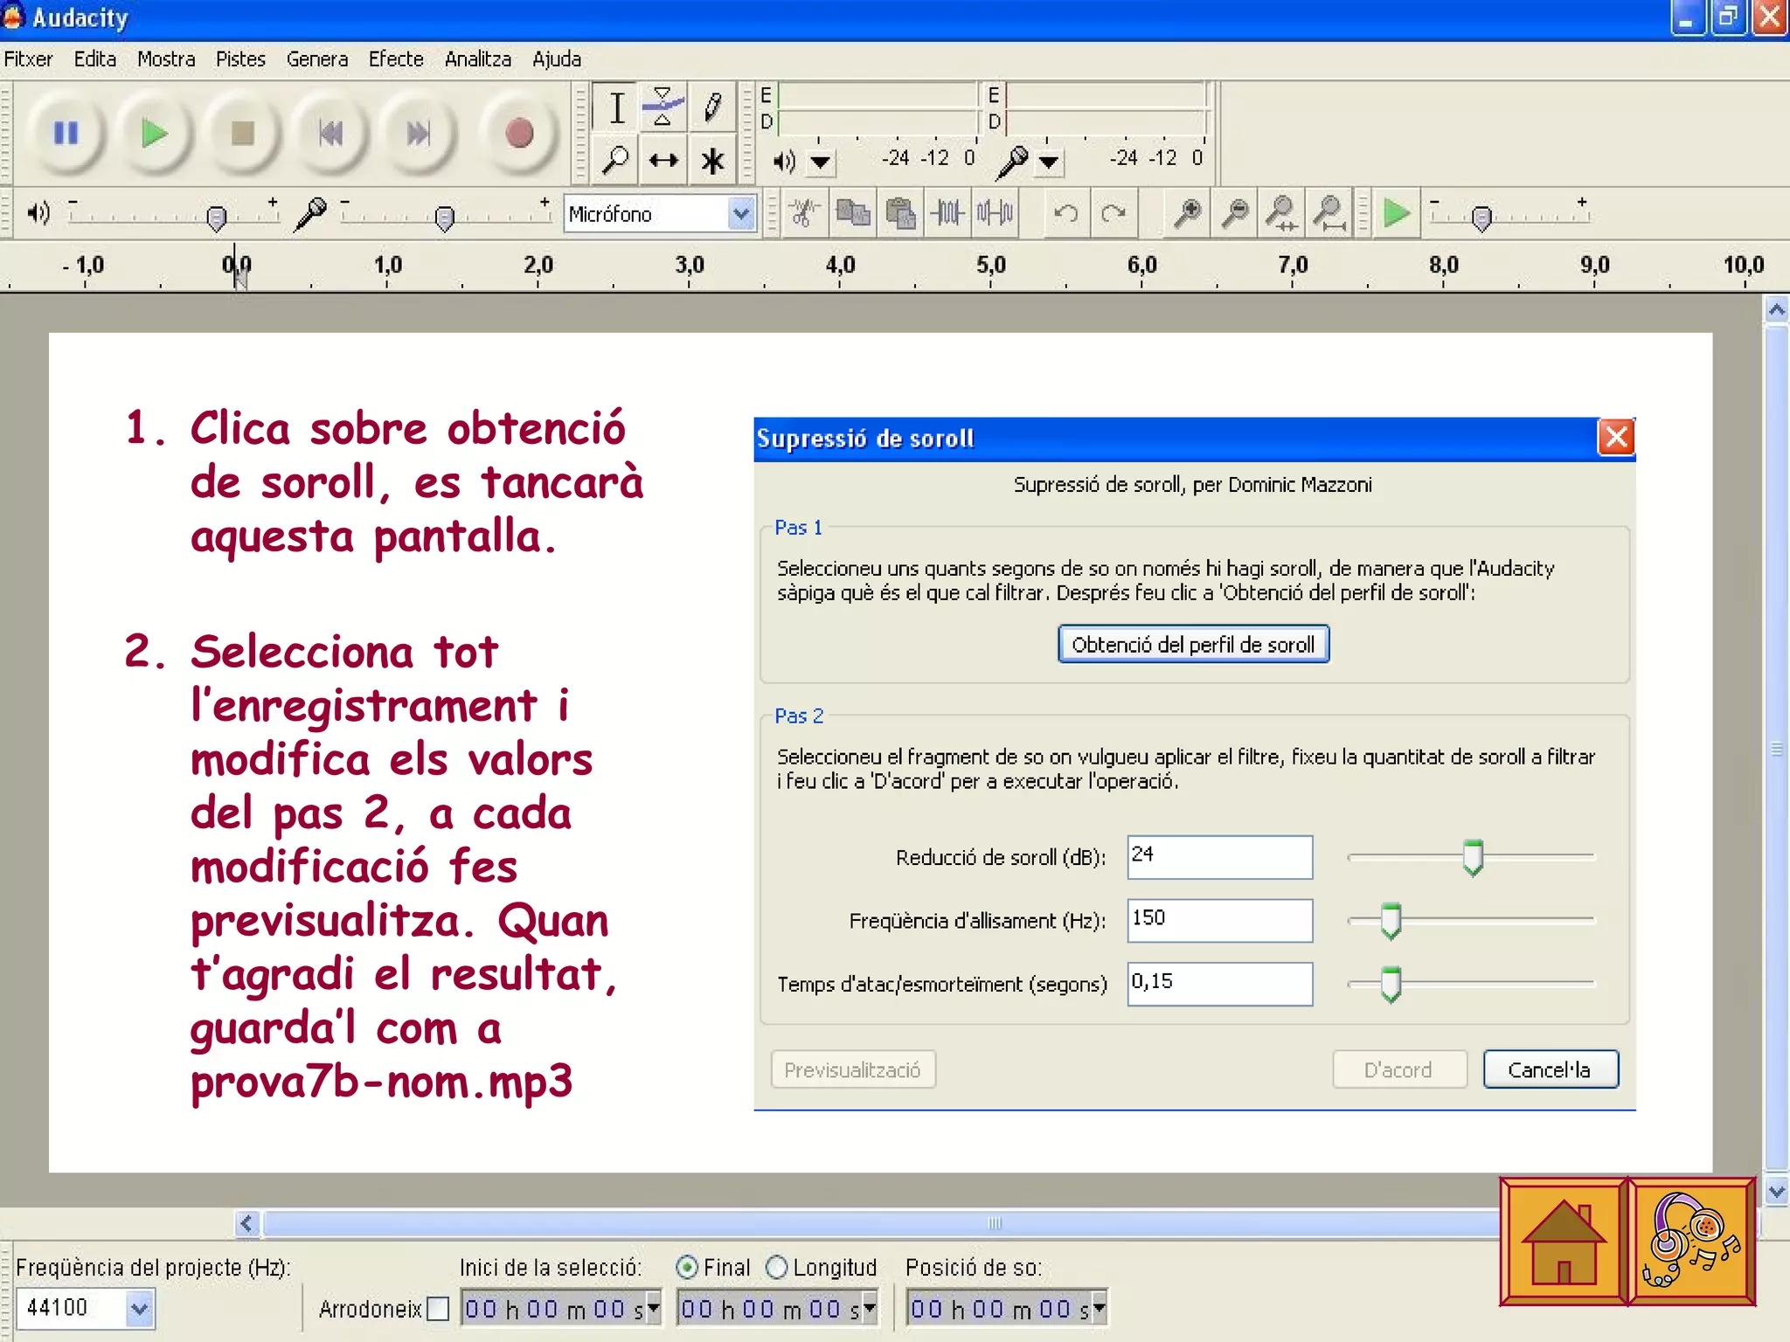Click the Redo arrow icon
The image size is (1790, 1342).
click(x=1113, y=212)
